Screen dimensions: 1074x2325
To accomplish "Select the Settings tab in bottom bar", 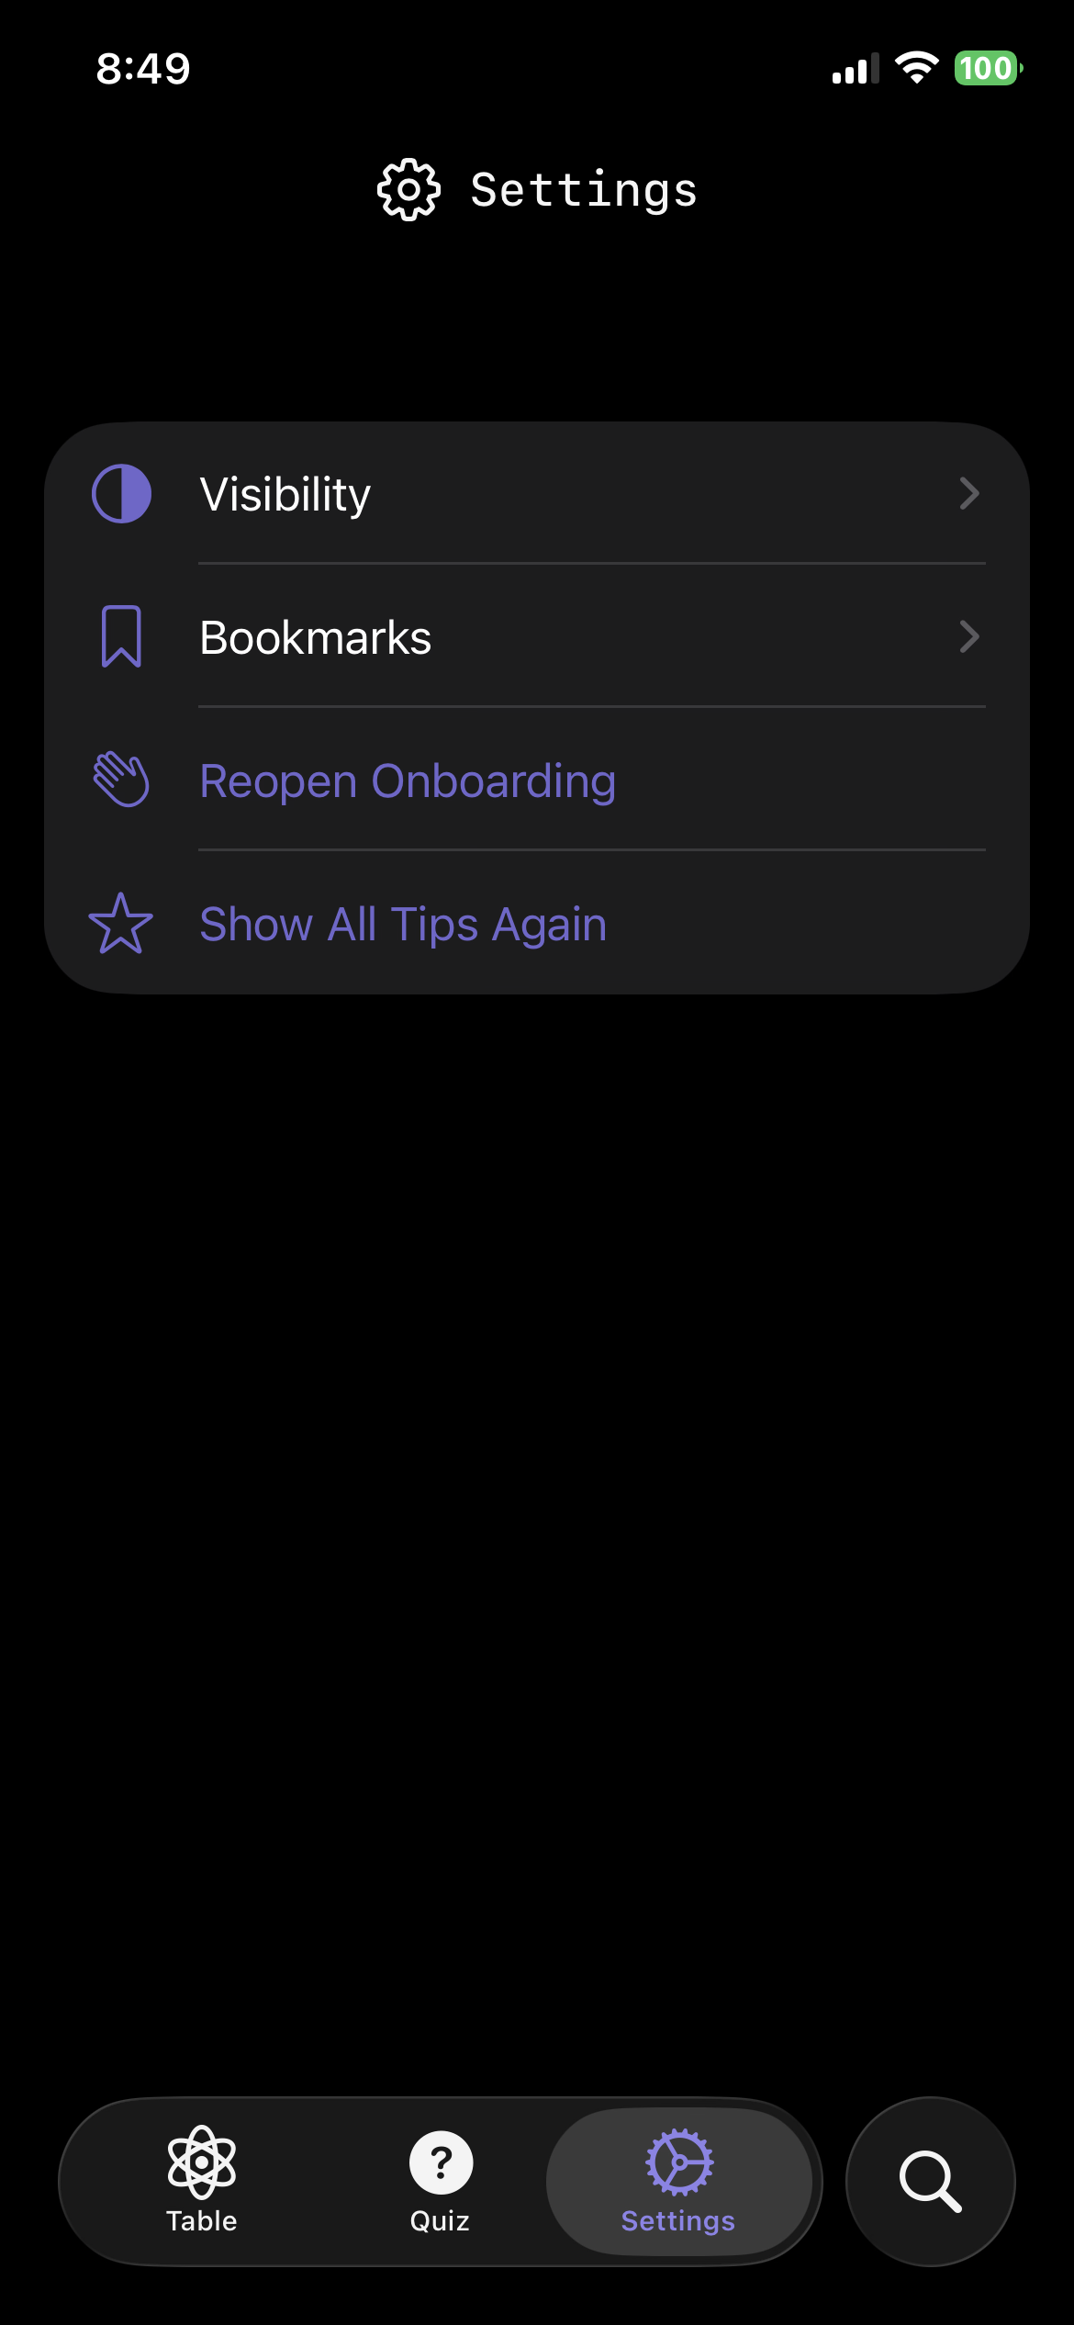I will pyautogui.click(x=678, y=2181).
